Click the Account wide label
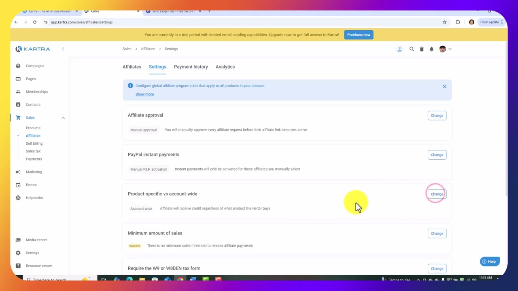 (x=141, y=209)
